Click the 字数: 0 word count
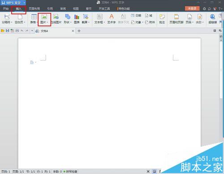 [57, 171]
